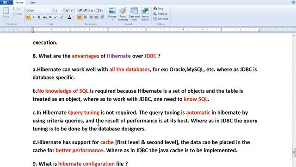Apply the font text color
Viewport: 296px width, 167px height.
coord(69,17)
